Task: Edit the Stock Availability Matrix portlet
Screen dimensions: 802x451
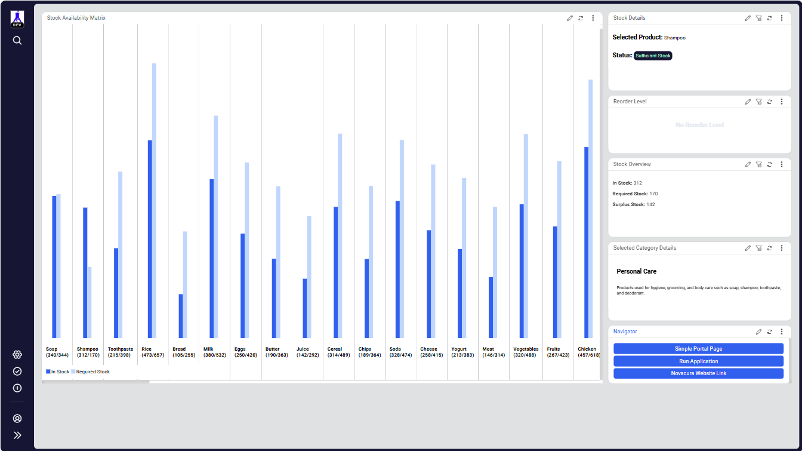Action: pos(570,19)
